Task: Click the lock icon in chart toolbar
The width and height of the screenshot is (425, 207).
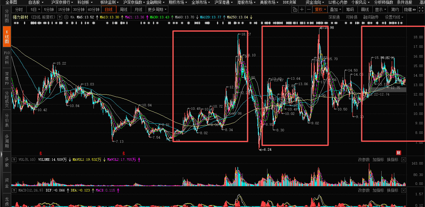Action: (295, 9)
